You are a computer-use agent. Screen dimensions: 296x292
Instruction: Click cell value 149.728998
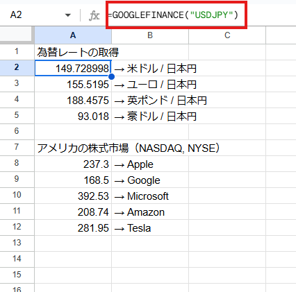(73, 68)
